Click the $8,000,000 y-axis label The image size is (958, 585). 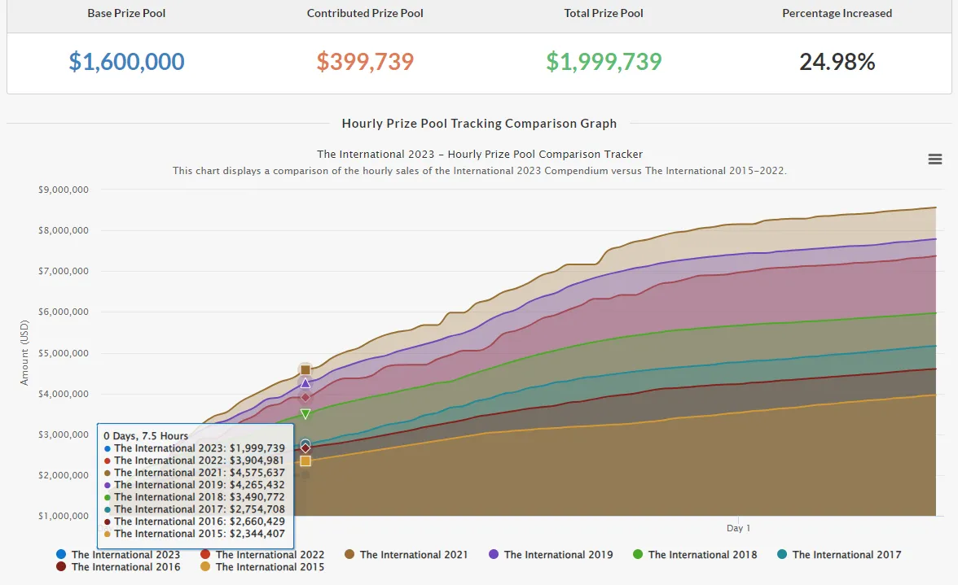click(64, 230)
